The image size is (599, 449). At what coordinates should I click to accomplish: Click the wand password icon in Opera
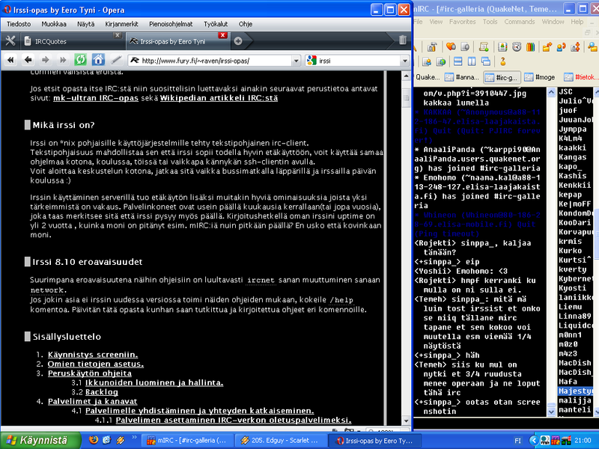click(116, 60)
